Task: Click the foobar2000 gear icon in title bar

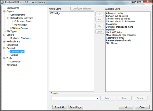Action: [2, 2]
